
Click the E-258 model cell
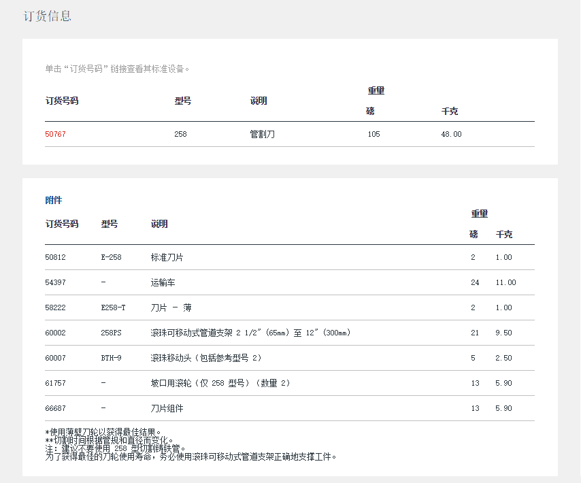(111, 257)
